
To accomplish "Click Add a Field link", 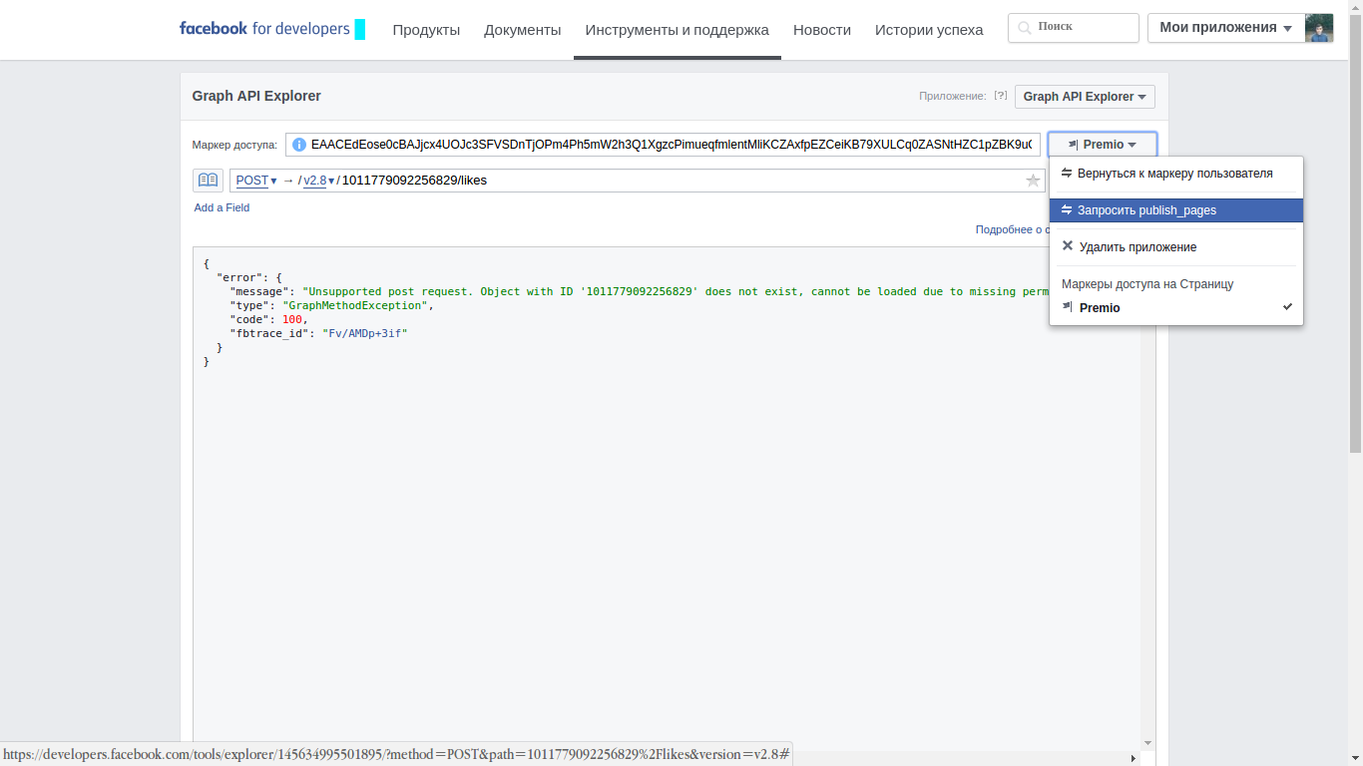I will (222, 207).
